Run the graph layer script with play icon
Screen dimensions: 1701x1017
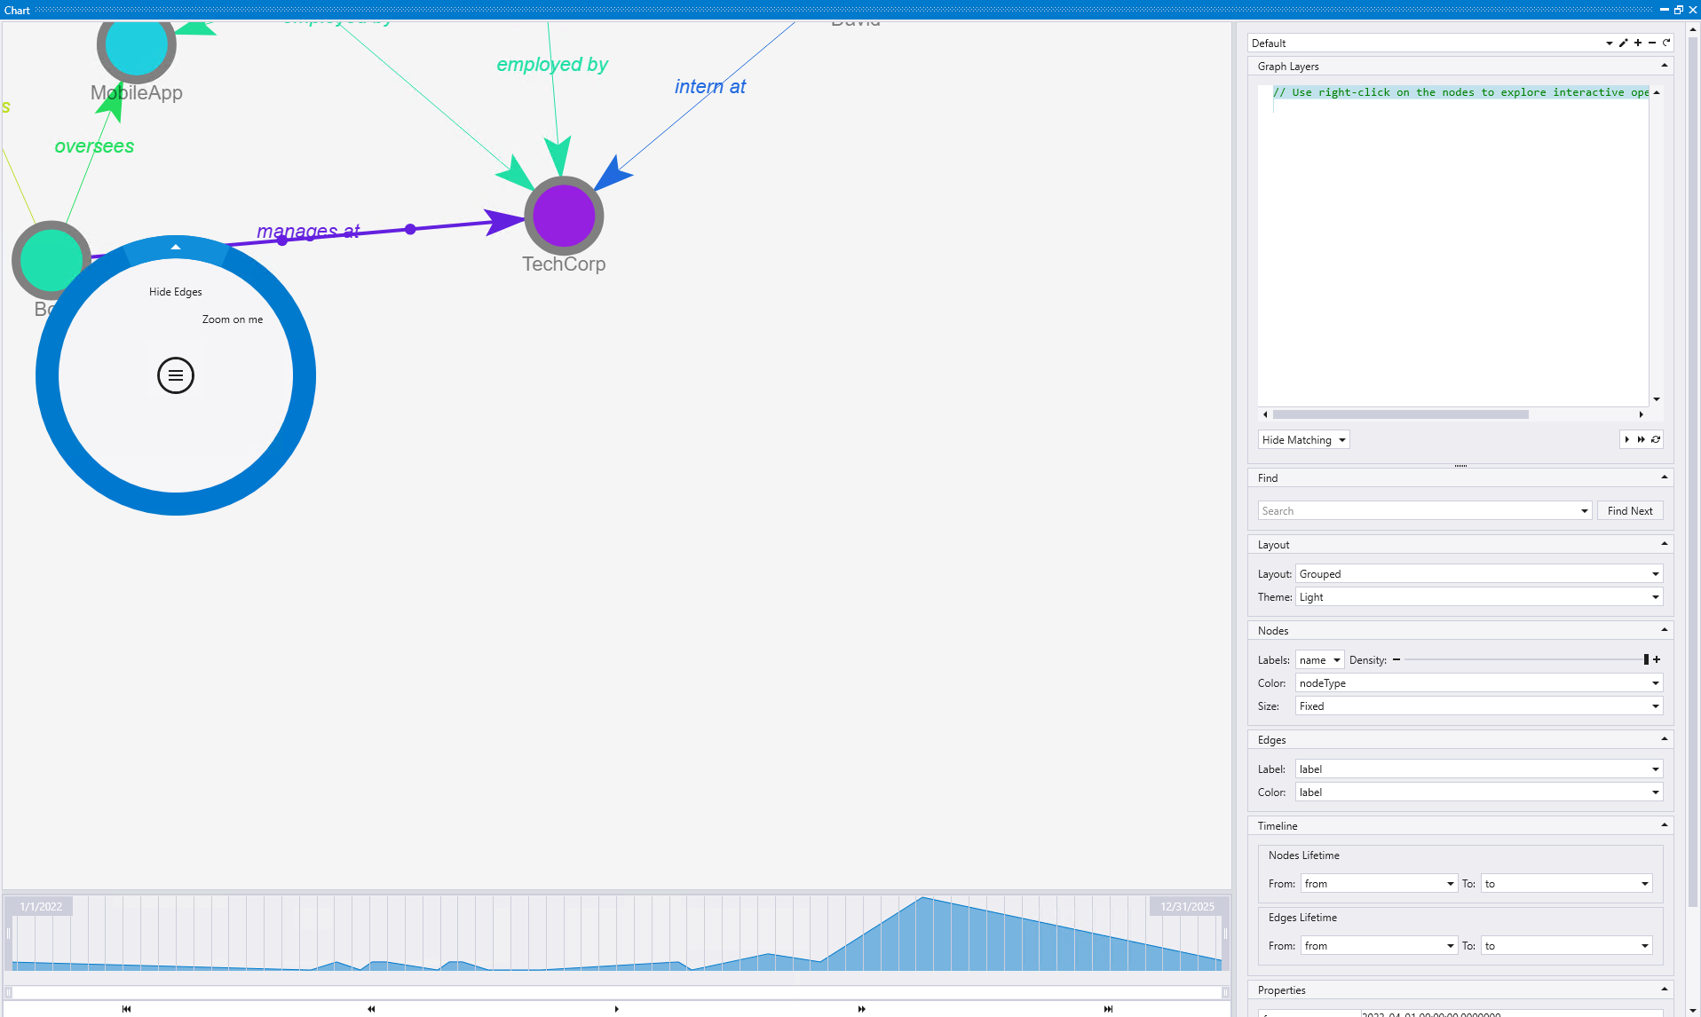point(1626,439)
